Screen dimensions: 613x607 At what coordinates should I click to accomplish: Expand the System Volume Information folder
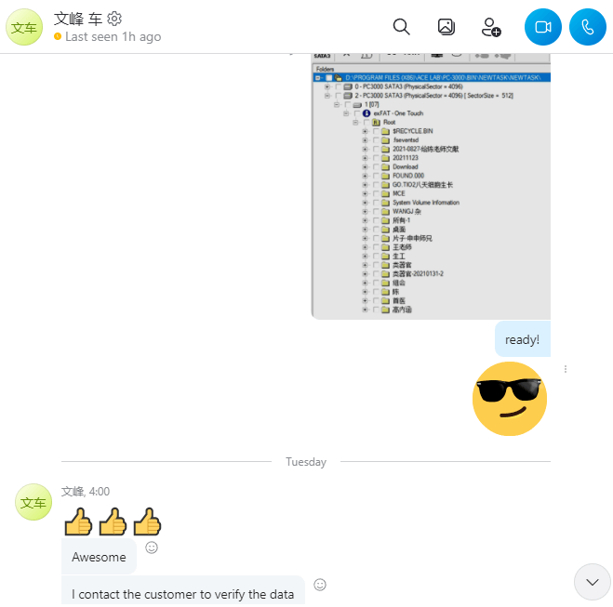click(x=366, y=203)
